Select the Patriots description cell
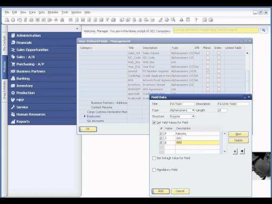 [197, 133]
